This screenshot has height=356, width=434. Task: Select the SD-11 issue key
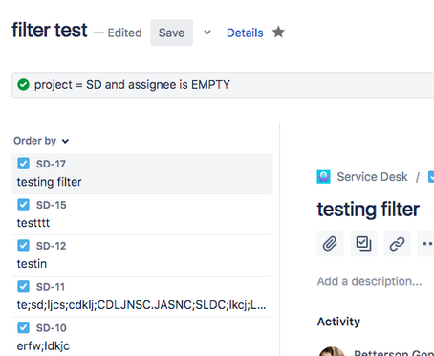click(51, 287)
